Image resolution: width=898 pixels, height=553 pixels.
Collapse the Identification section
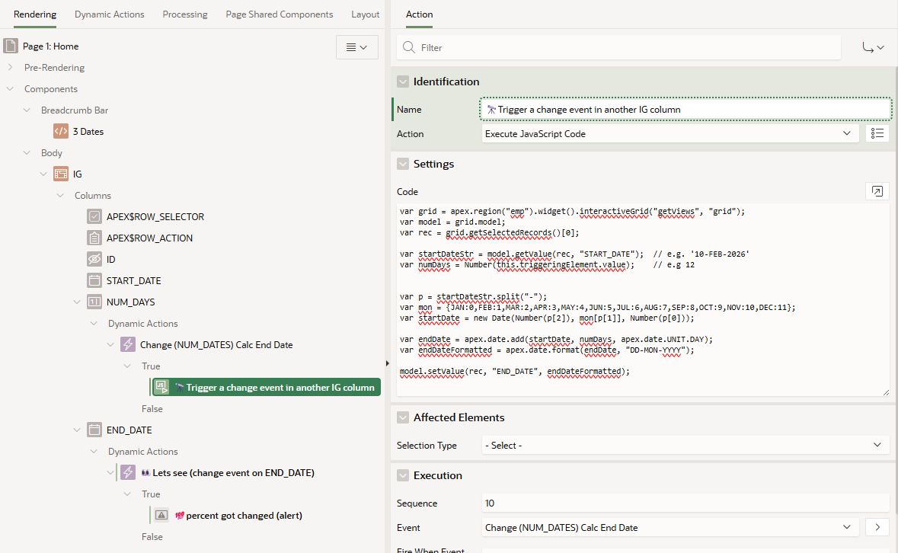[403, 82]
